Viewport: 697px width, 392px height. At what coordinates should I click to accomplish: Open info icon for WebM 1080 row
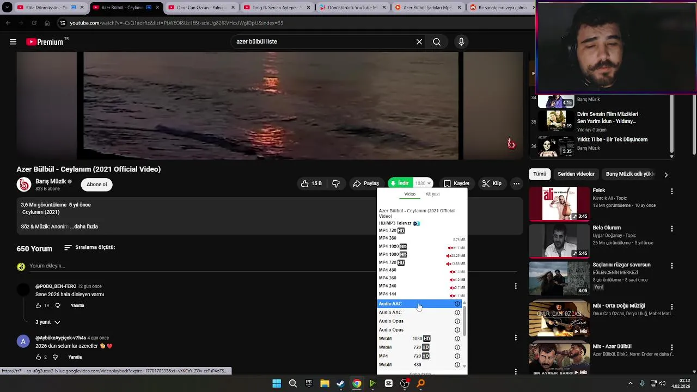(x=457, y=339)
